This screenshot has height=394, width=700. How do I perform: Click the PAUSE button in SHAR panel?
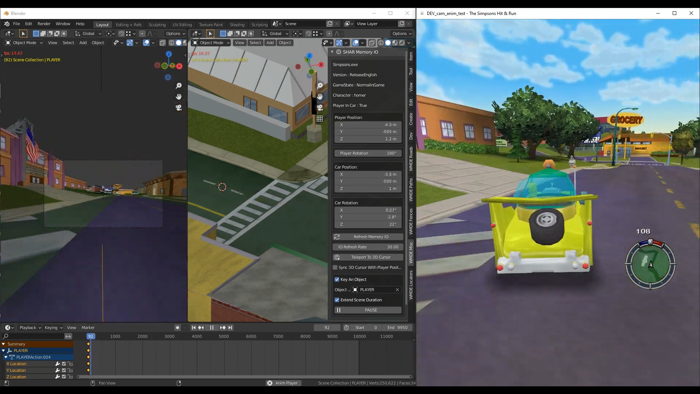coord(368,310)
